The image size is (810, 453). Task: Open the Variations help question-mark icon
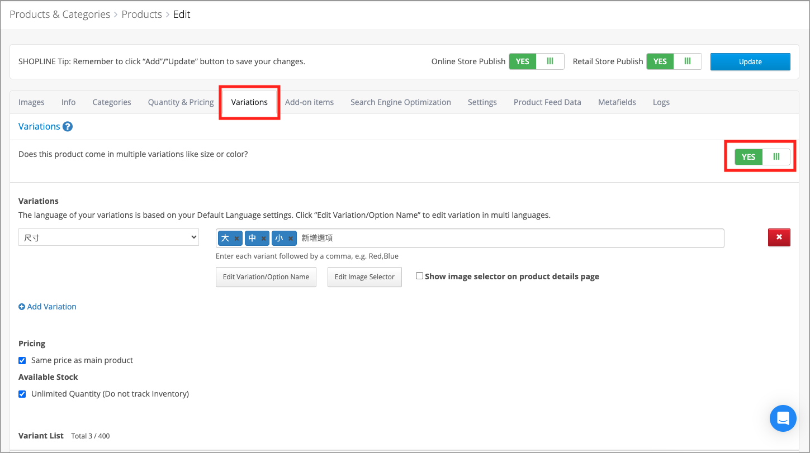68,126
